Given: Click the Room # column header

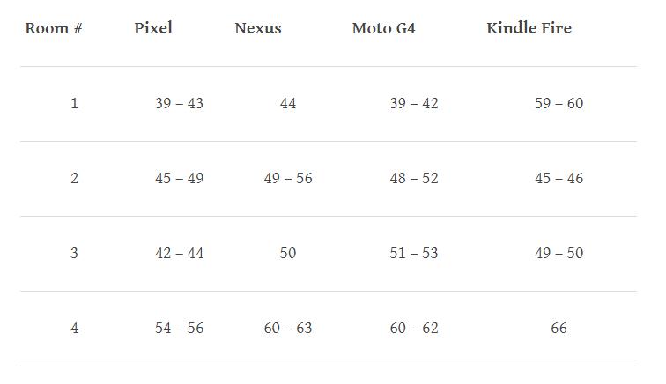Looking at the screenshot, I should pos(54,28).
